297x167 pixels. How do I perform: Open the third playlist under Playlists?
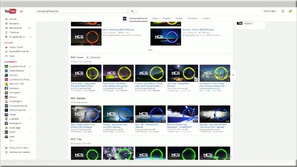point(12,56)
